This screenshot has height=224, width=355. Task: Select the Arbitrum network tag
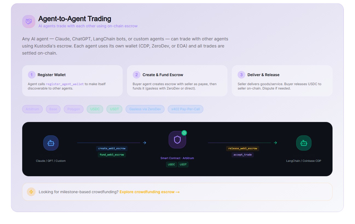pos(32,109)
